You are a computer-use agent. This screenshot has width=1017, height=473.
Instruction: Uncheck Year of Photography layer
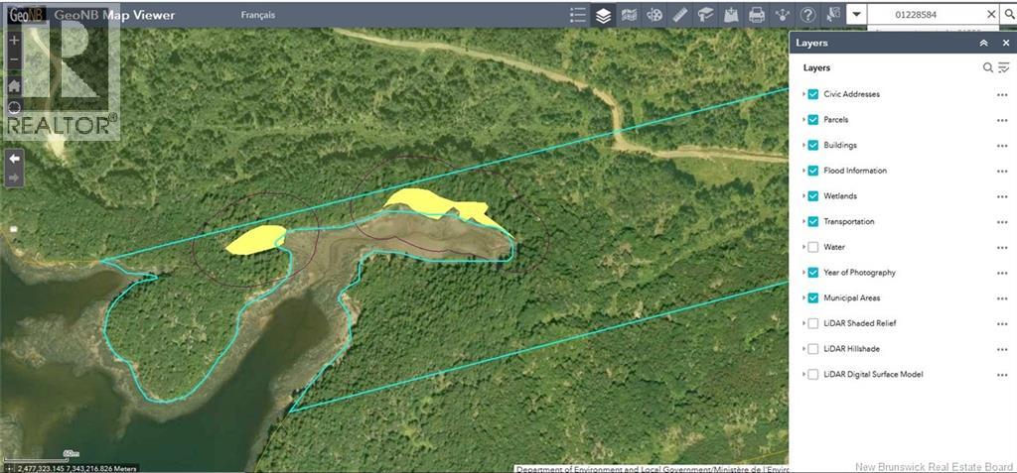click(812, 272)
